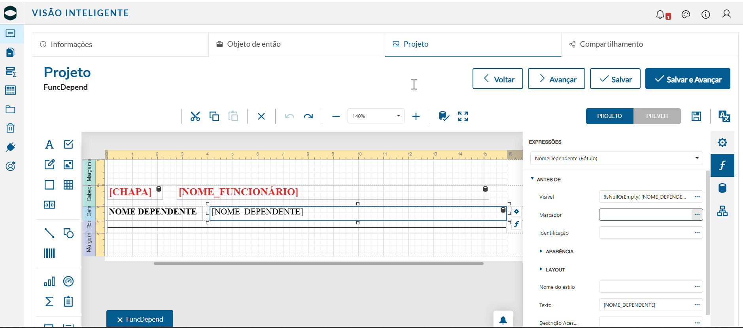Select the Character Comb tool
Viewport: 743px width, 328px height.
[49, 205]
